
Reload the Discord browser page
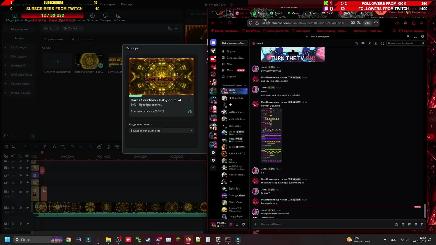tap(229, 23)
